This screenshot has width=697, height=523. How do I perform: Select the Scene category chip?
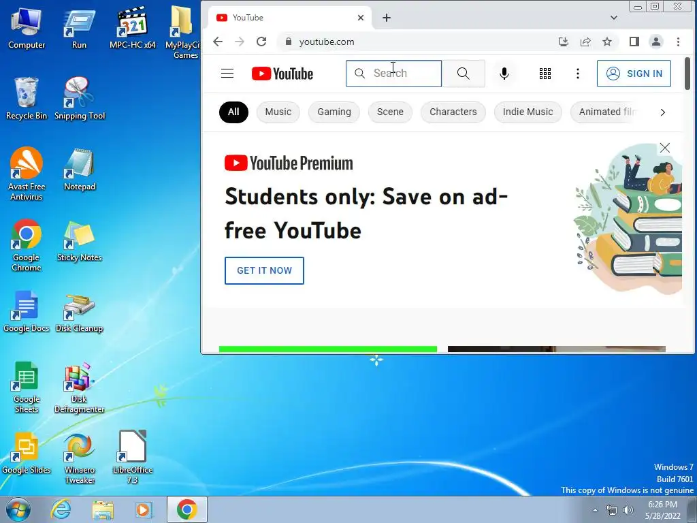(x=390, y=112)
